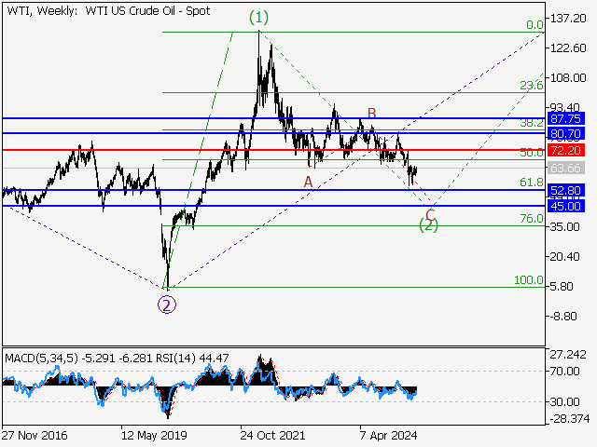Select the red wave B label
The height and width of the screenshot is (447, 597).
click(371, 114)
